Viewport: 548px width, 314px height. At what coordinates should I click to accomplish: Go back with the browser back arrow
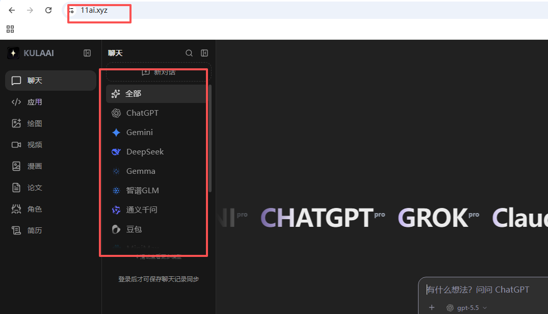coord(12,10)
